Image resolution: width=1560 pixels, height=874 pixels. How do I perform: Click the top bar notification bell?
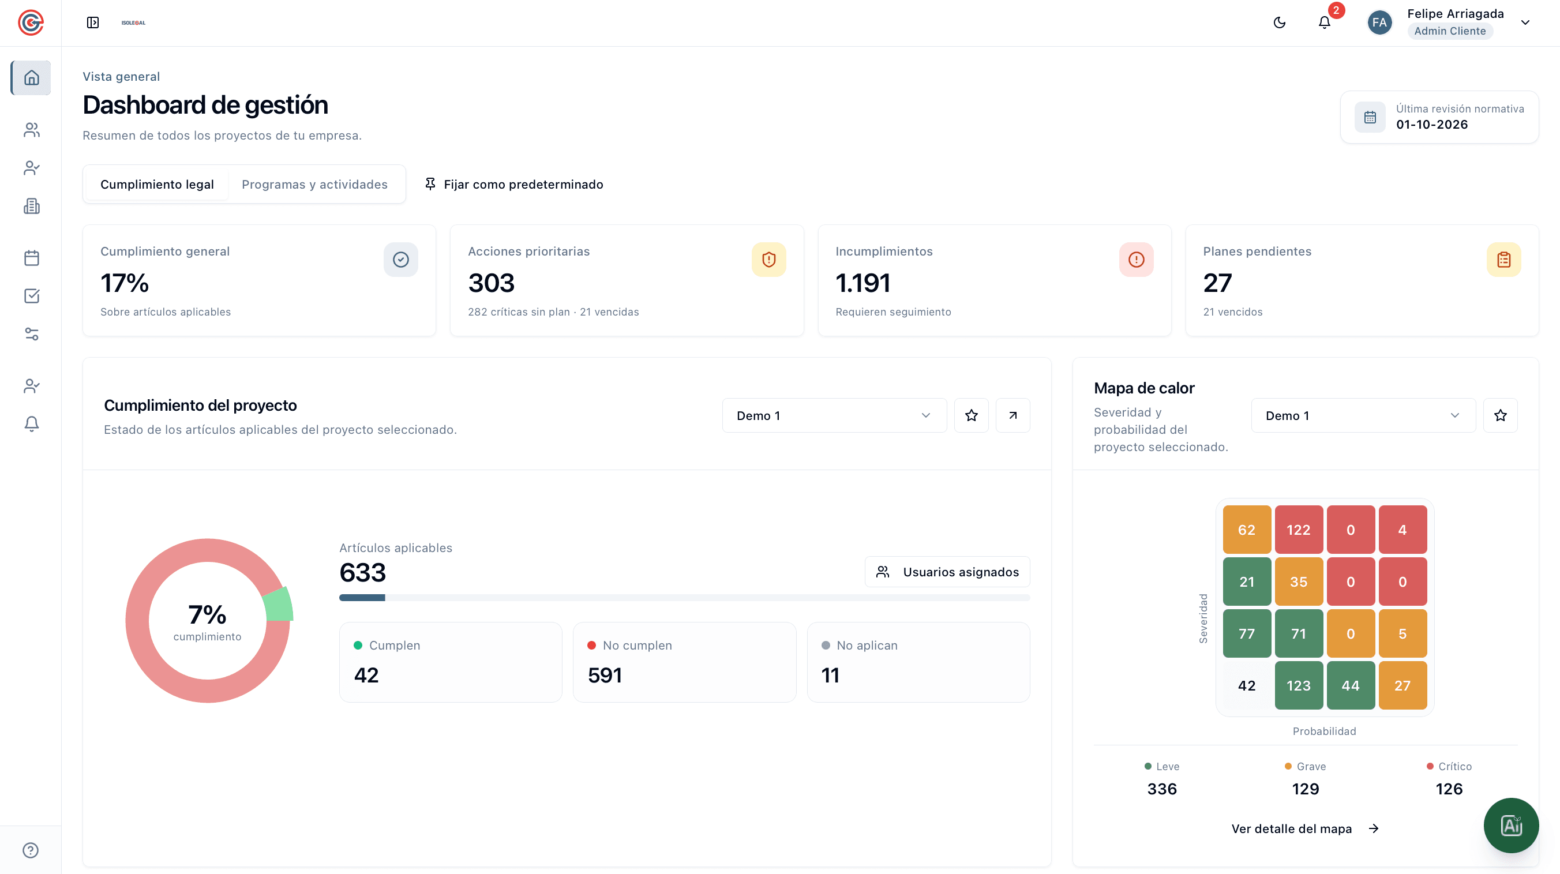click(x=1325, y=22)
